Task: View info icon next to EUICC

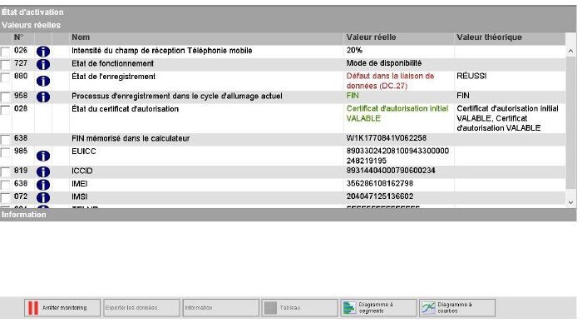Action: click(x=43, y=156)
